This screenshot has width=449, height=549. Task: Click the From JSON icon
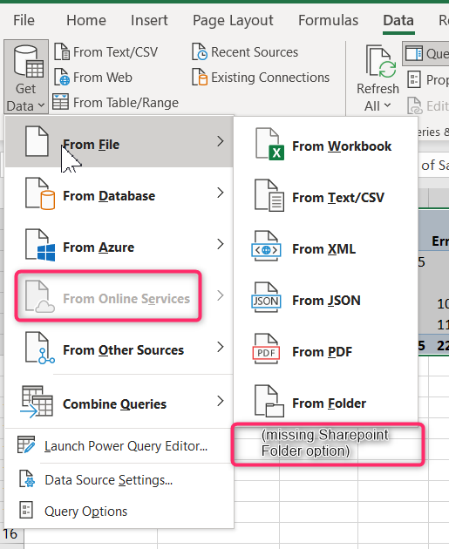coord(266,297)
